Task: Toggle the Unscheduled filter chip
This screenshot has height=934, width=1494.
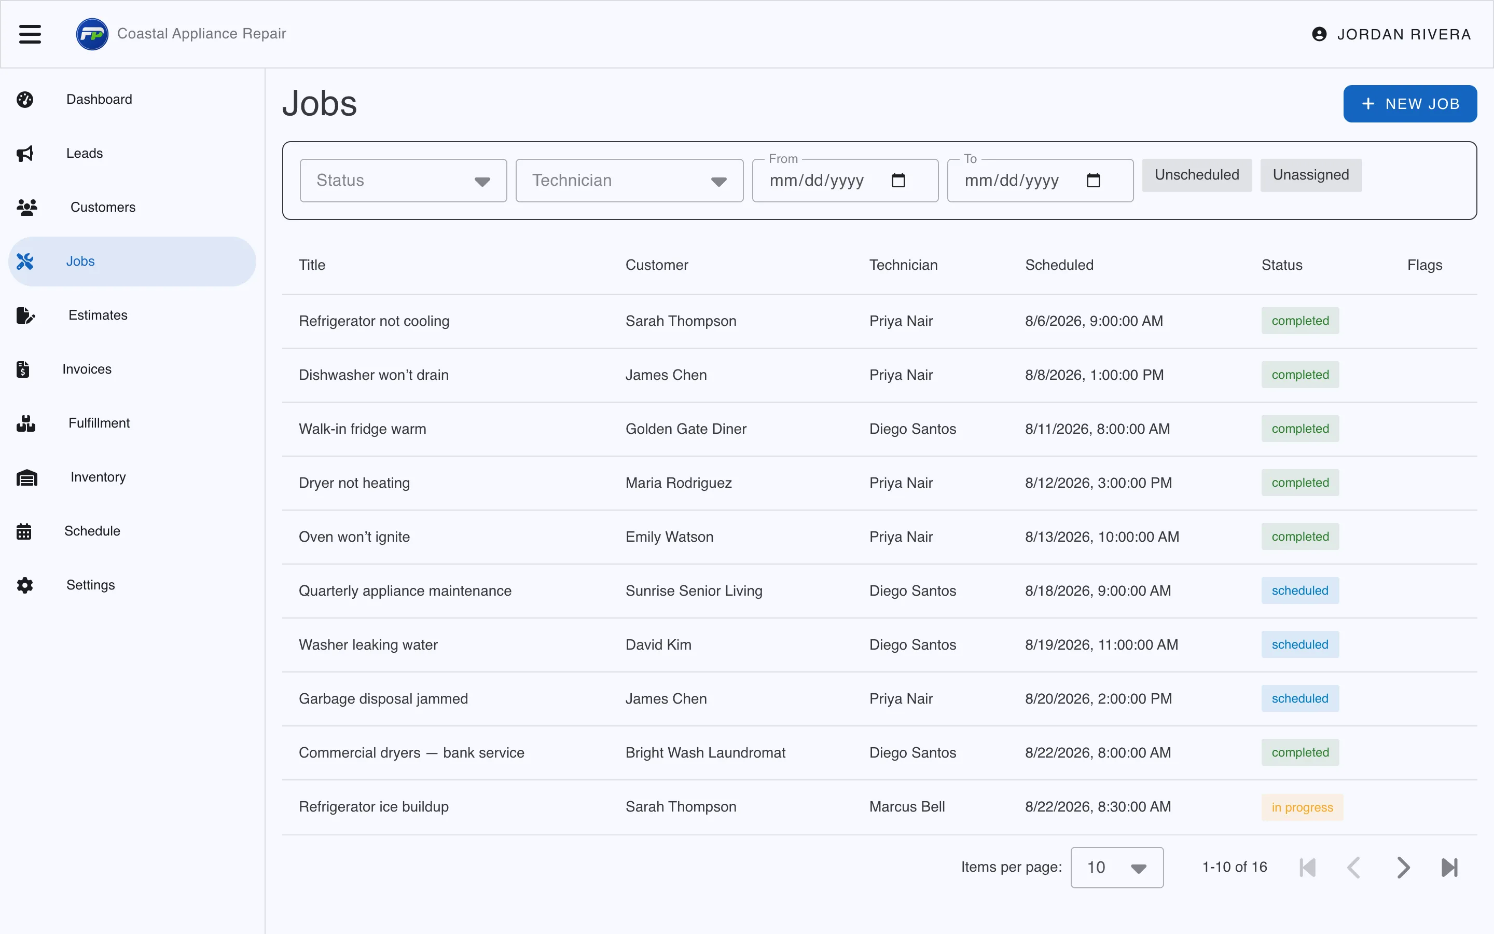Action: pyautogui.click(x=1196, y=175)
